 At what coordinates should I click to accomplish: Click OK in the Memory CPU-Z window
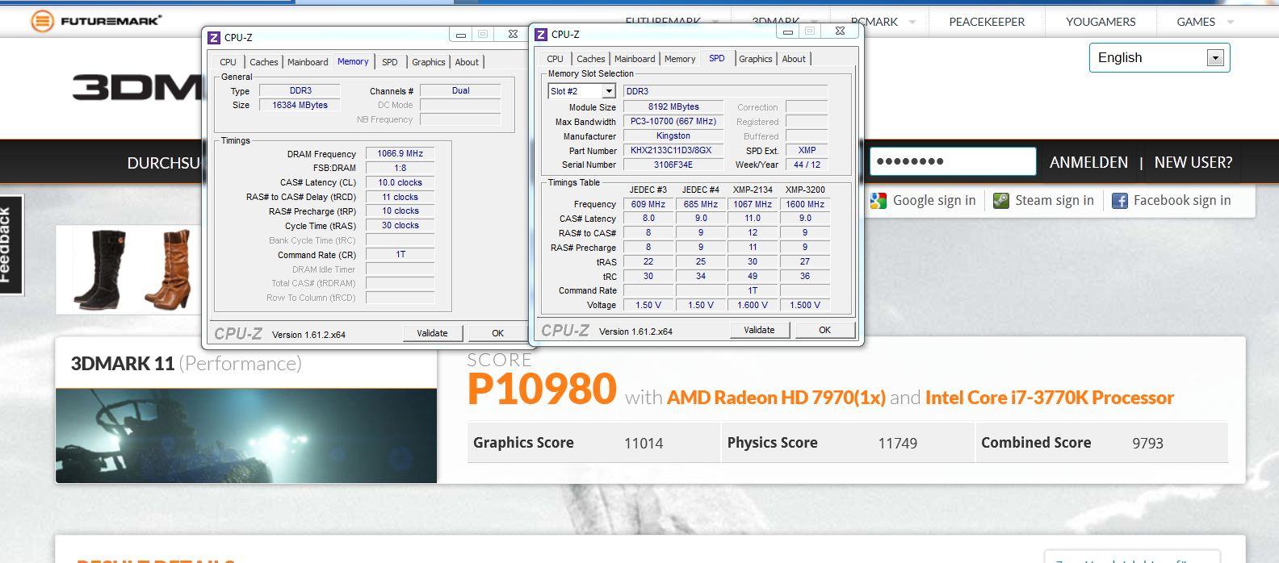coord(498,333)
